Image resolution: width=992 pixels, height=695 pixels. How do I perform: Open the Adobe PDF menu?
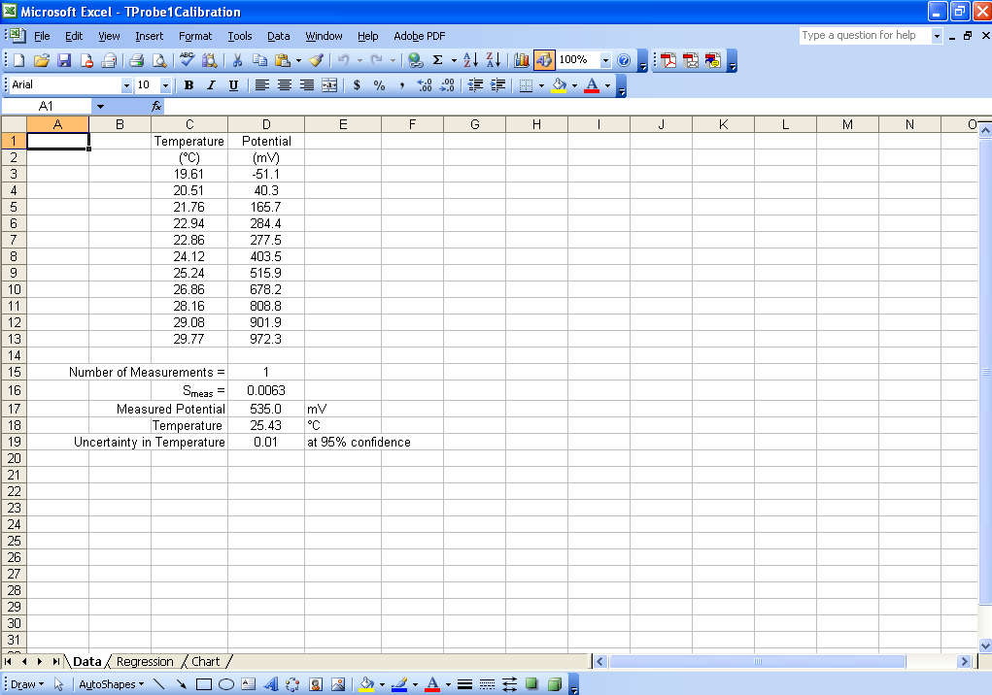coord(420,36)
